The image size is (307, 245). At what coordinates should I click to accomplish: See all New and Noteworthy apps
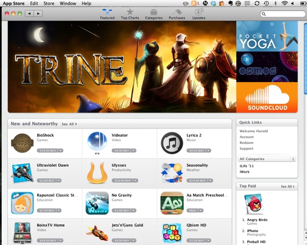tap(69, 124)
